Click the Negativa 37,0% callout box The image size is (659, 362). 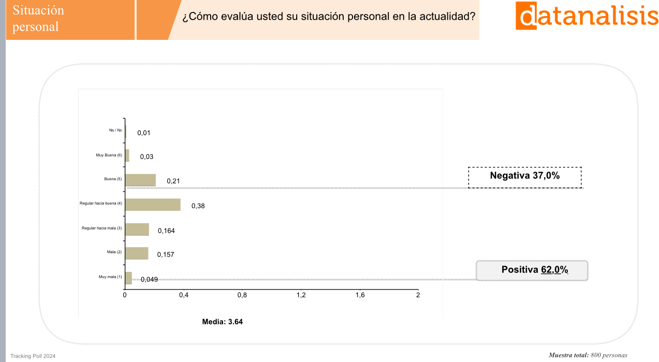point(525,177)
